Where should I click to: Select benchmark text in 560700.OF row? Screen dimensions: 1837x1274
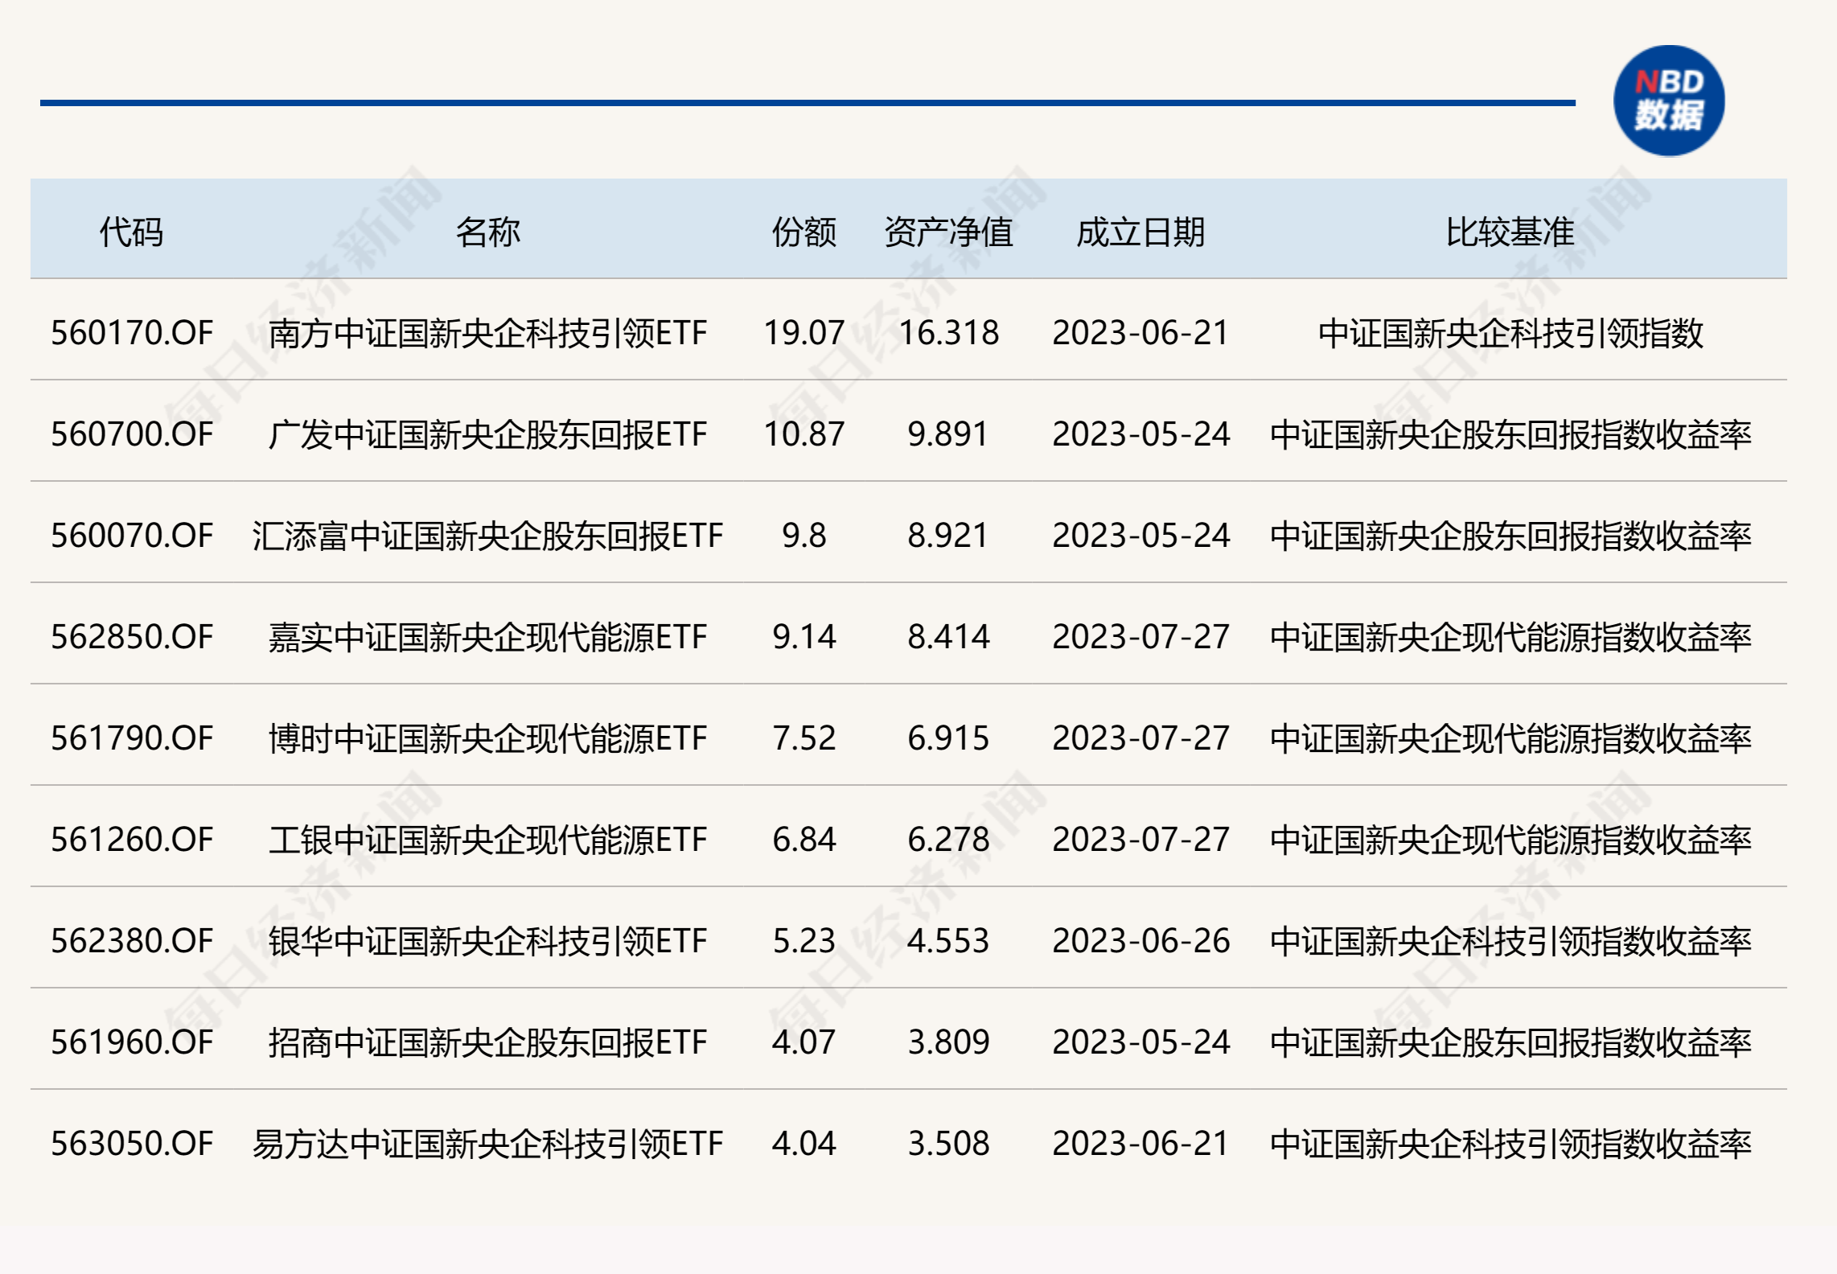1510,434
